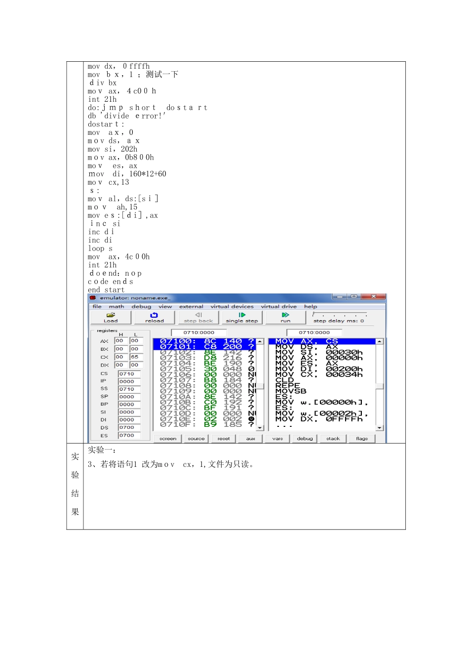Click the flags button
469x664 pixels.
[x=362, y=439]
